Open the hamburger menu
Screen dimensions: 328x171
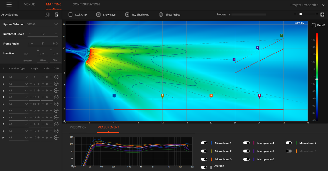pos(9,4)
